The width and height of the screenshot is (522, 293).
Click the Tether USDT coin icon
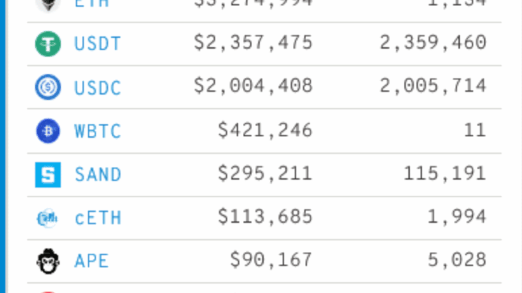click(x=48, y=43)
